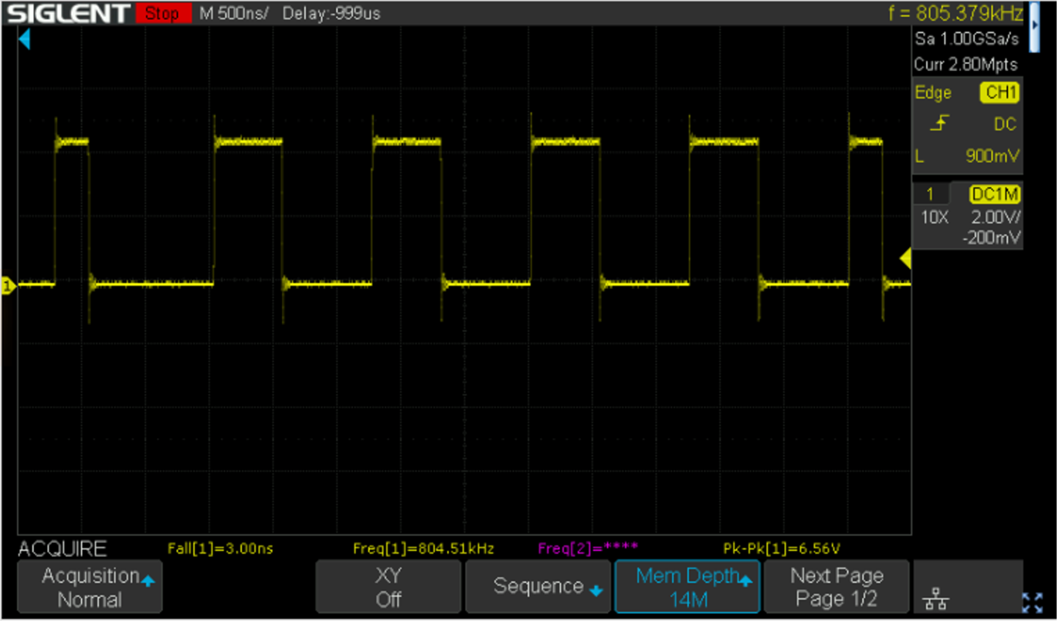Click the fullscreen expand arrows icon
Viewport: 1059px width, 621px height.
coord(1032,602)
